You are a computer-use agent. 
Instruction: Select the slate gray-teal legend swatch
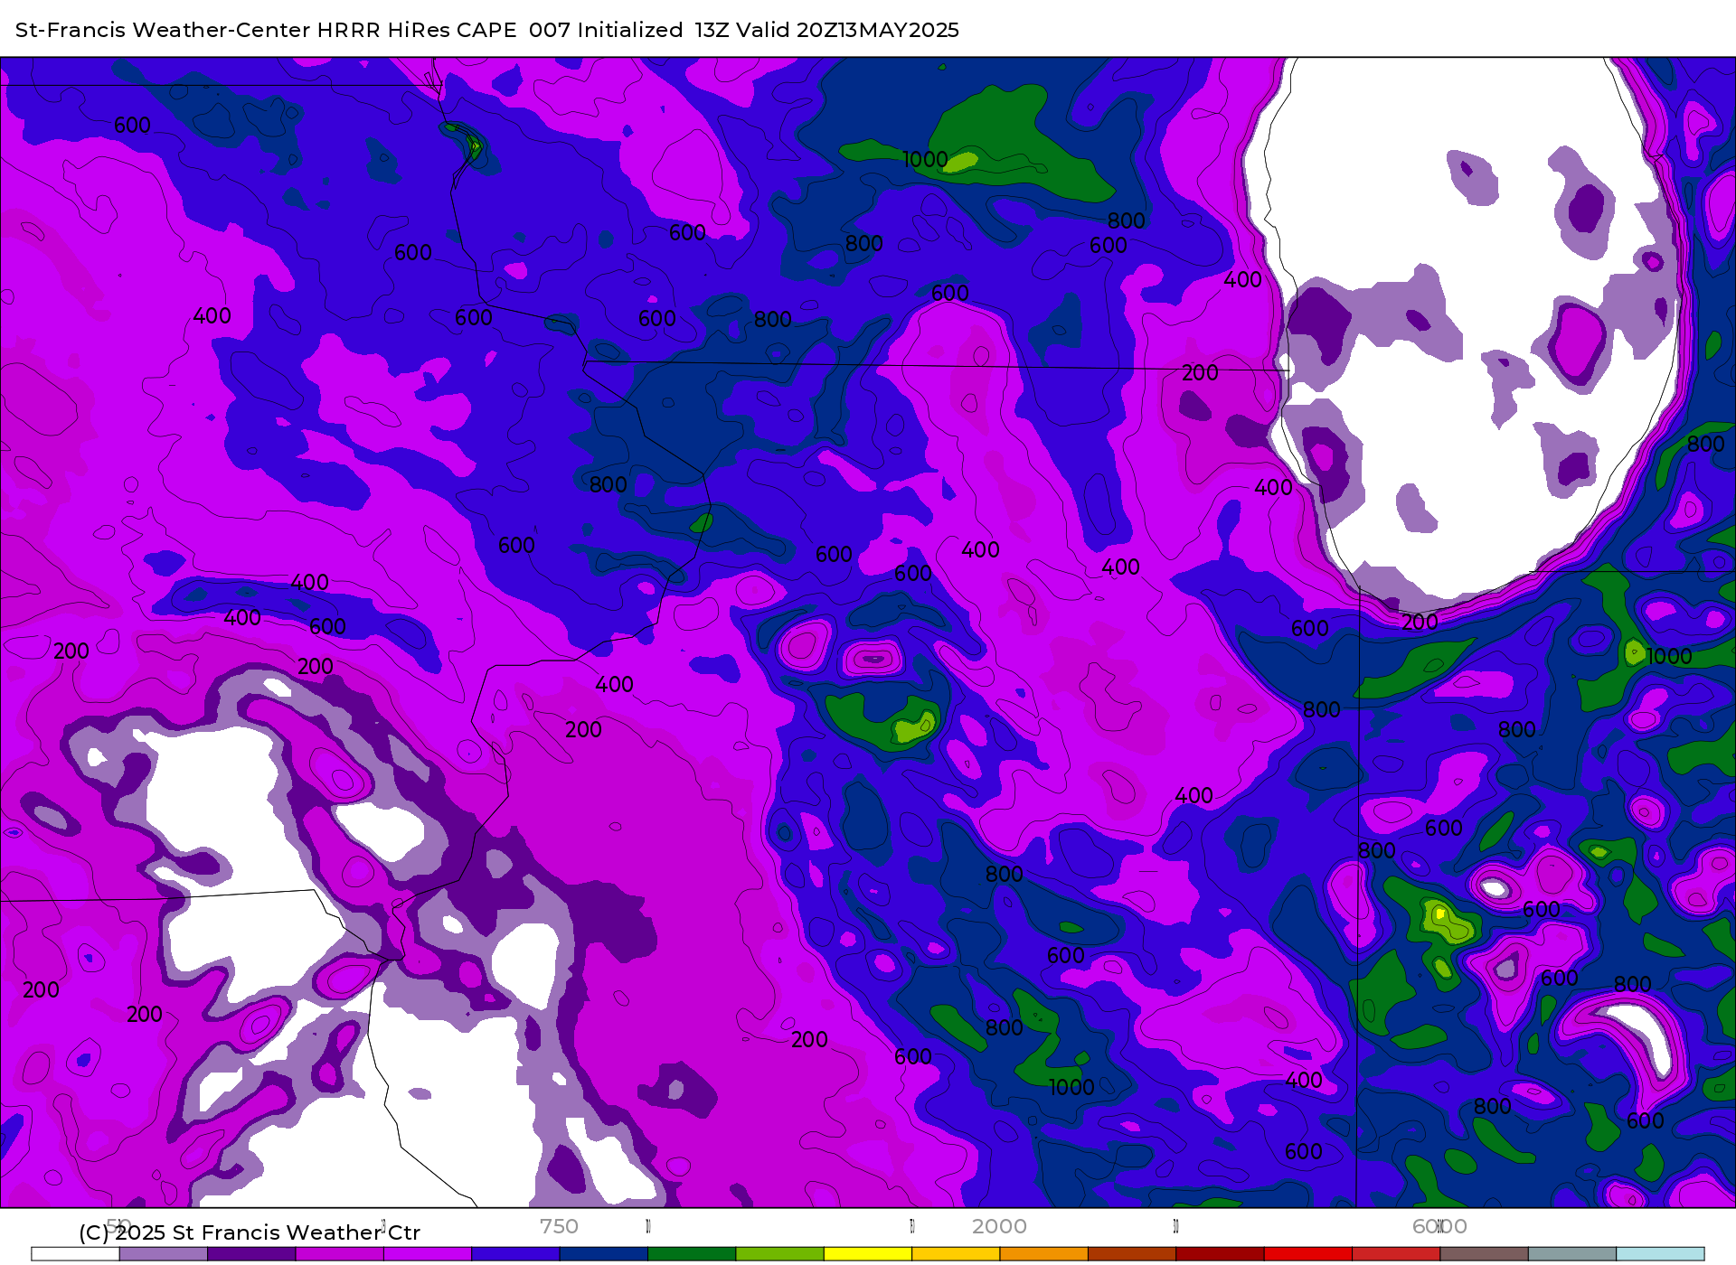click(1572, 1254)
